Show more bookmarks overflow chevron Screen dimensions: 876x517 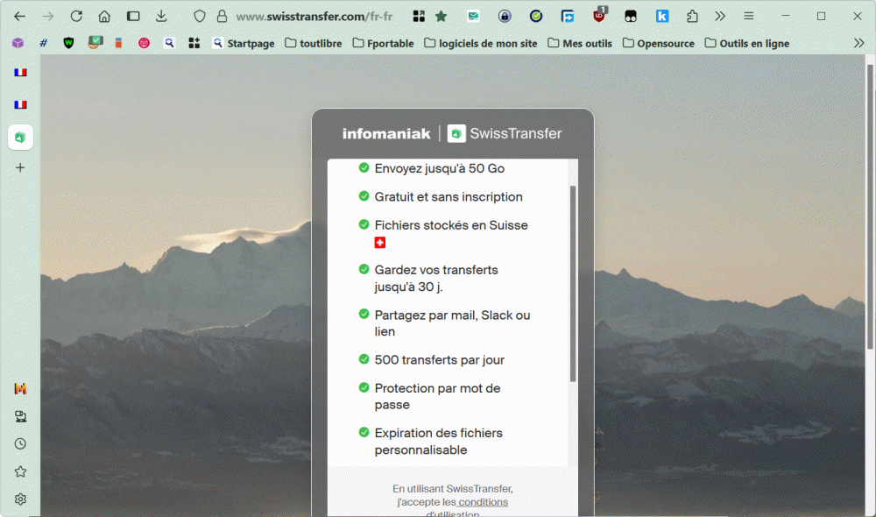tap(858, 43)
